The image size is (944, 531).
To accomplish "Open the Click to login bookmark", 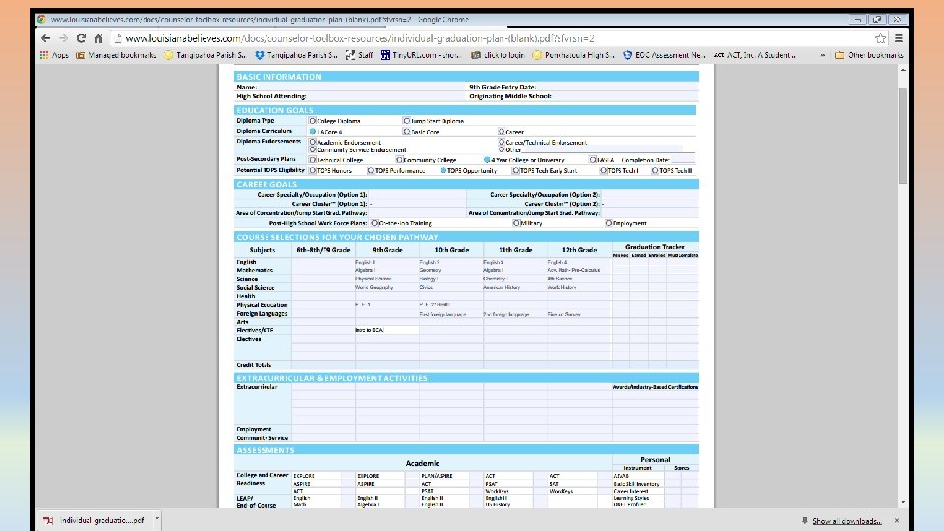I will tap(498, 55).
